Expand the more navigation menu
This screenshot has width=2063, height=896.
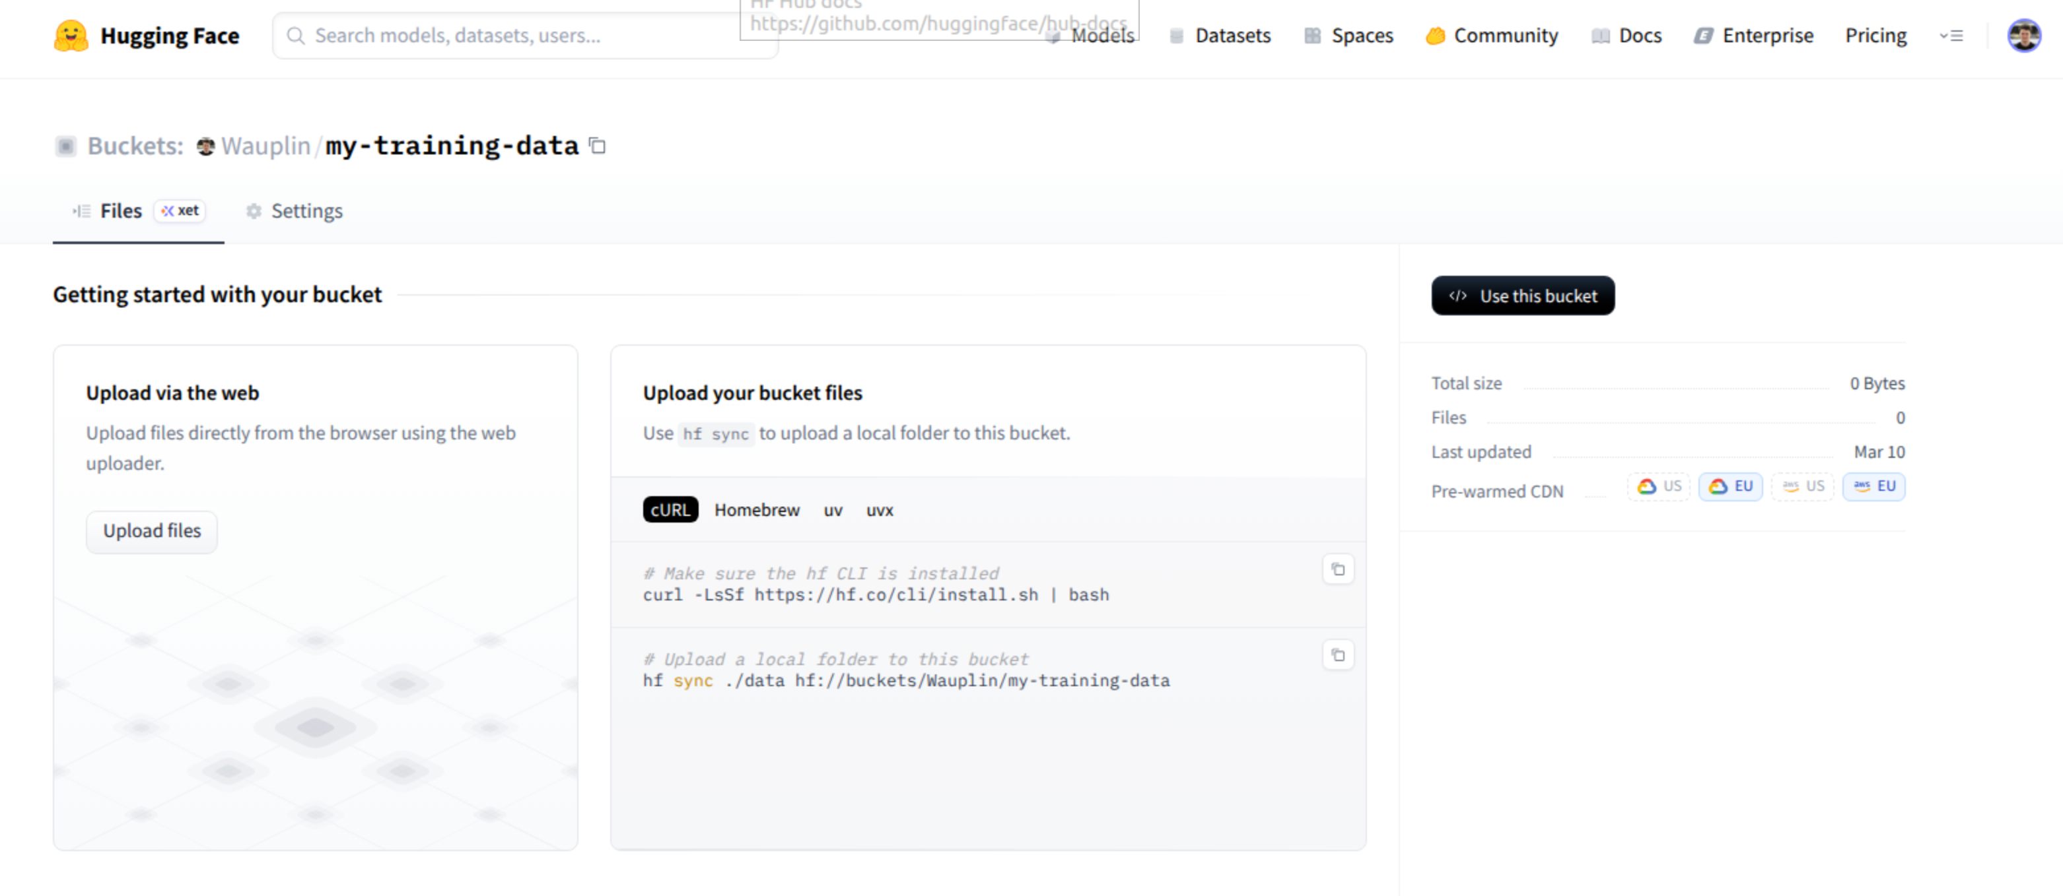point(1951,36)
